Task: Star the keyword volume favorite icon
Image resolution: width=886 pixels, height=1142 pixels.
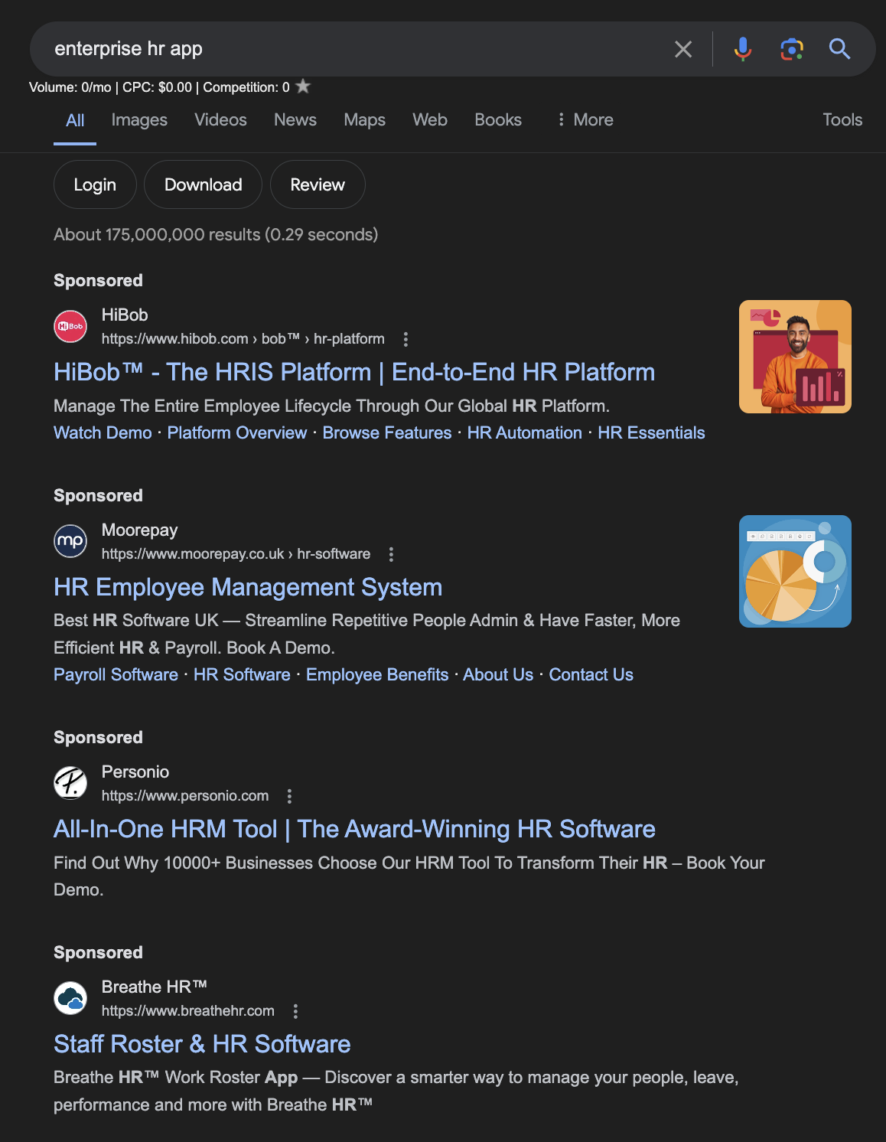Action: tap(303, 86)
